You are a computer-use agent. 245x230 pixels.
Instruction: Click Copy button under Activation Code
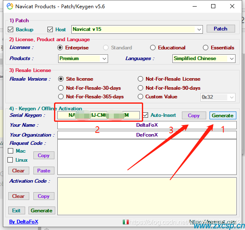point(44,196)
